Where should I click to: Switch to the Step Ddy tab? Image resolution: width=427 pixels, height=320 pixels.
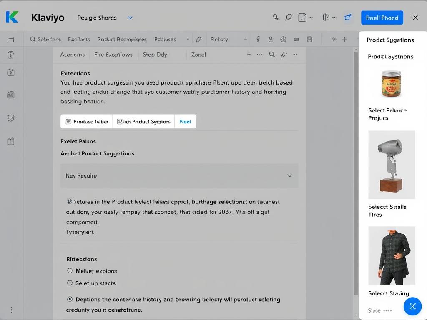coord(155,55)
